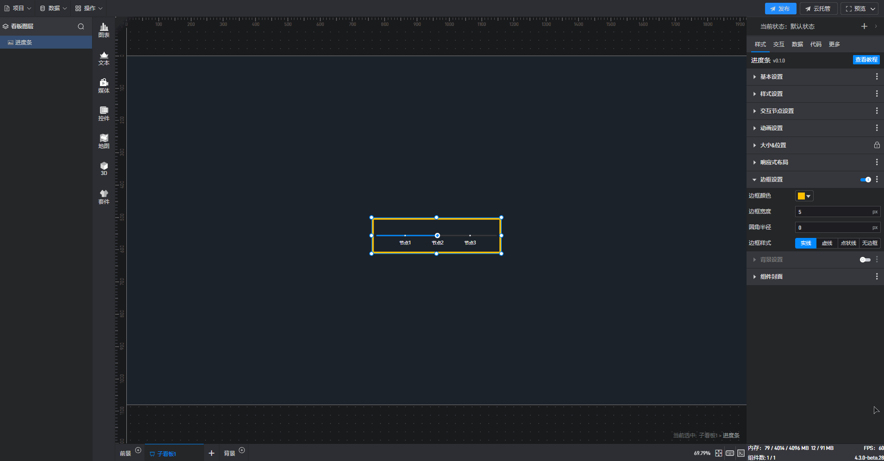
Task: Click the fit-to-screen icon beside zoom percentage
Action: [x=718, y=453]
